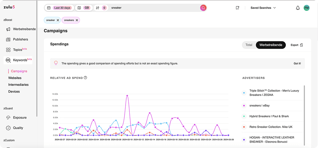Screen dimensions: 318x148
Task: Open the Last 30 days date picker
Action: (59, 8)
